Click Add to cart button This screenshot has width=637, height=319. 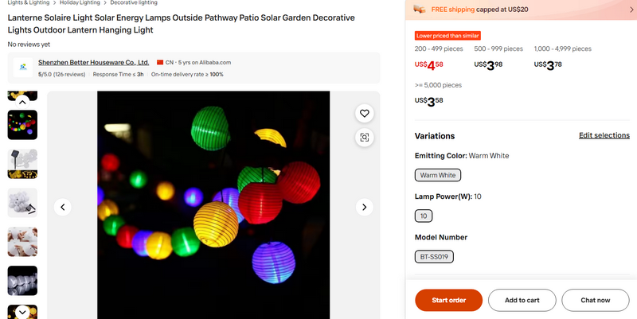point(522,300)
